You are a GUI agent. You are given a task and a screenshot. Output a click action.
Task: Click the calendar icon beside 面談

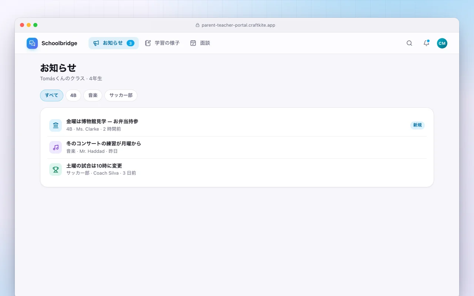pyautogui.click(x=193, y=43)
